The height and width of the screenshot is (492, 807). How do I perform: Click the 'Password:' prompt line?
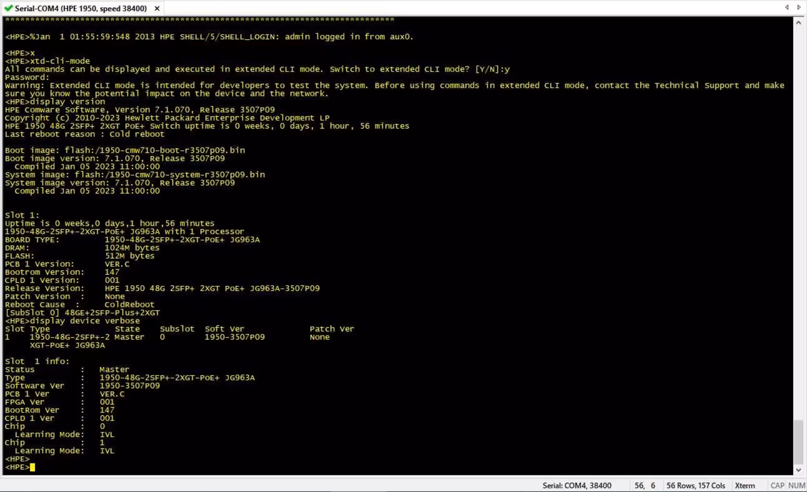(27, 77)
